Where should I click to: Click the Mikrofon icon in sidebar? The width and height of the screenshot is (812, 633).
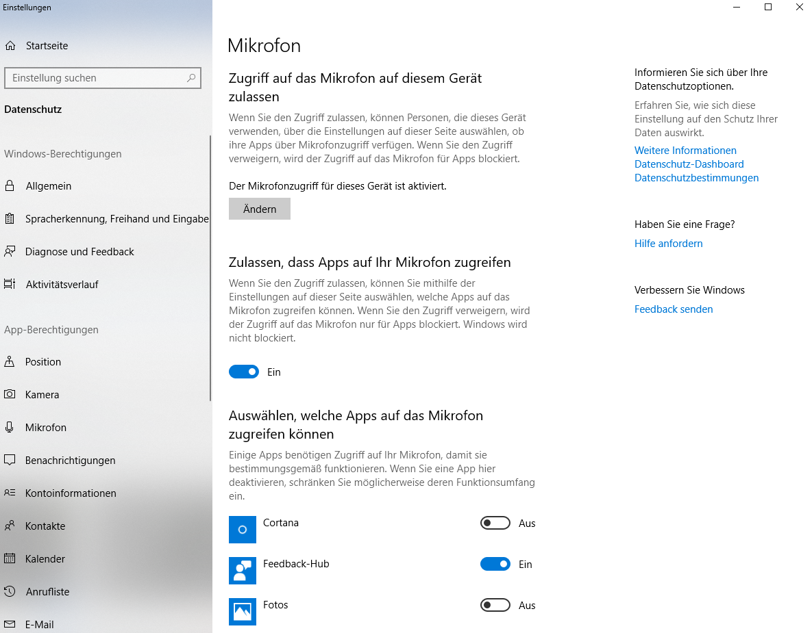click(x=10, y=427)
